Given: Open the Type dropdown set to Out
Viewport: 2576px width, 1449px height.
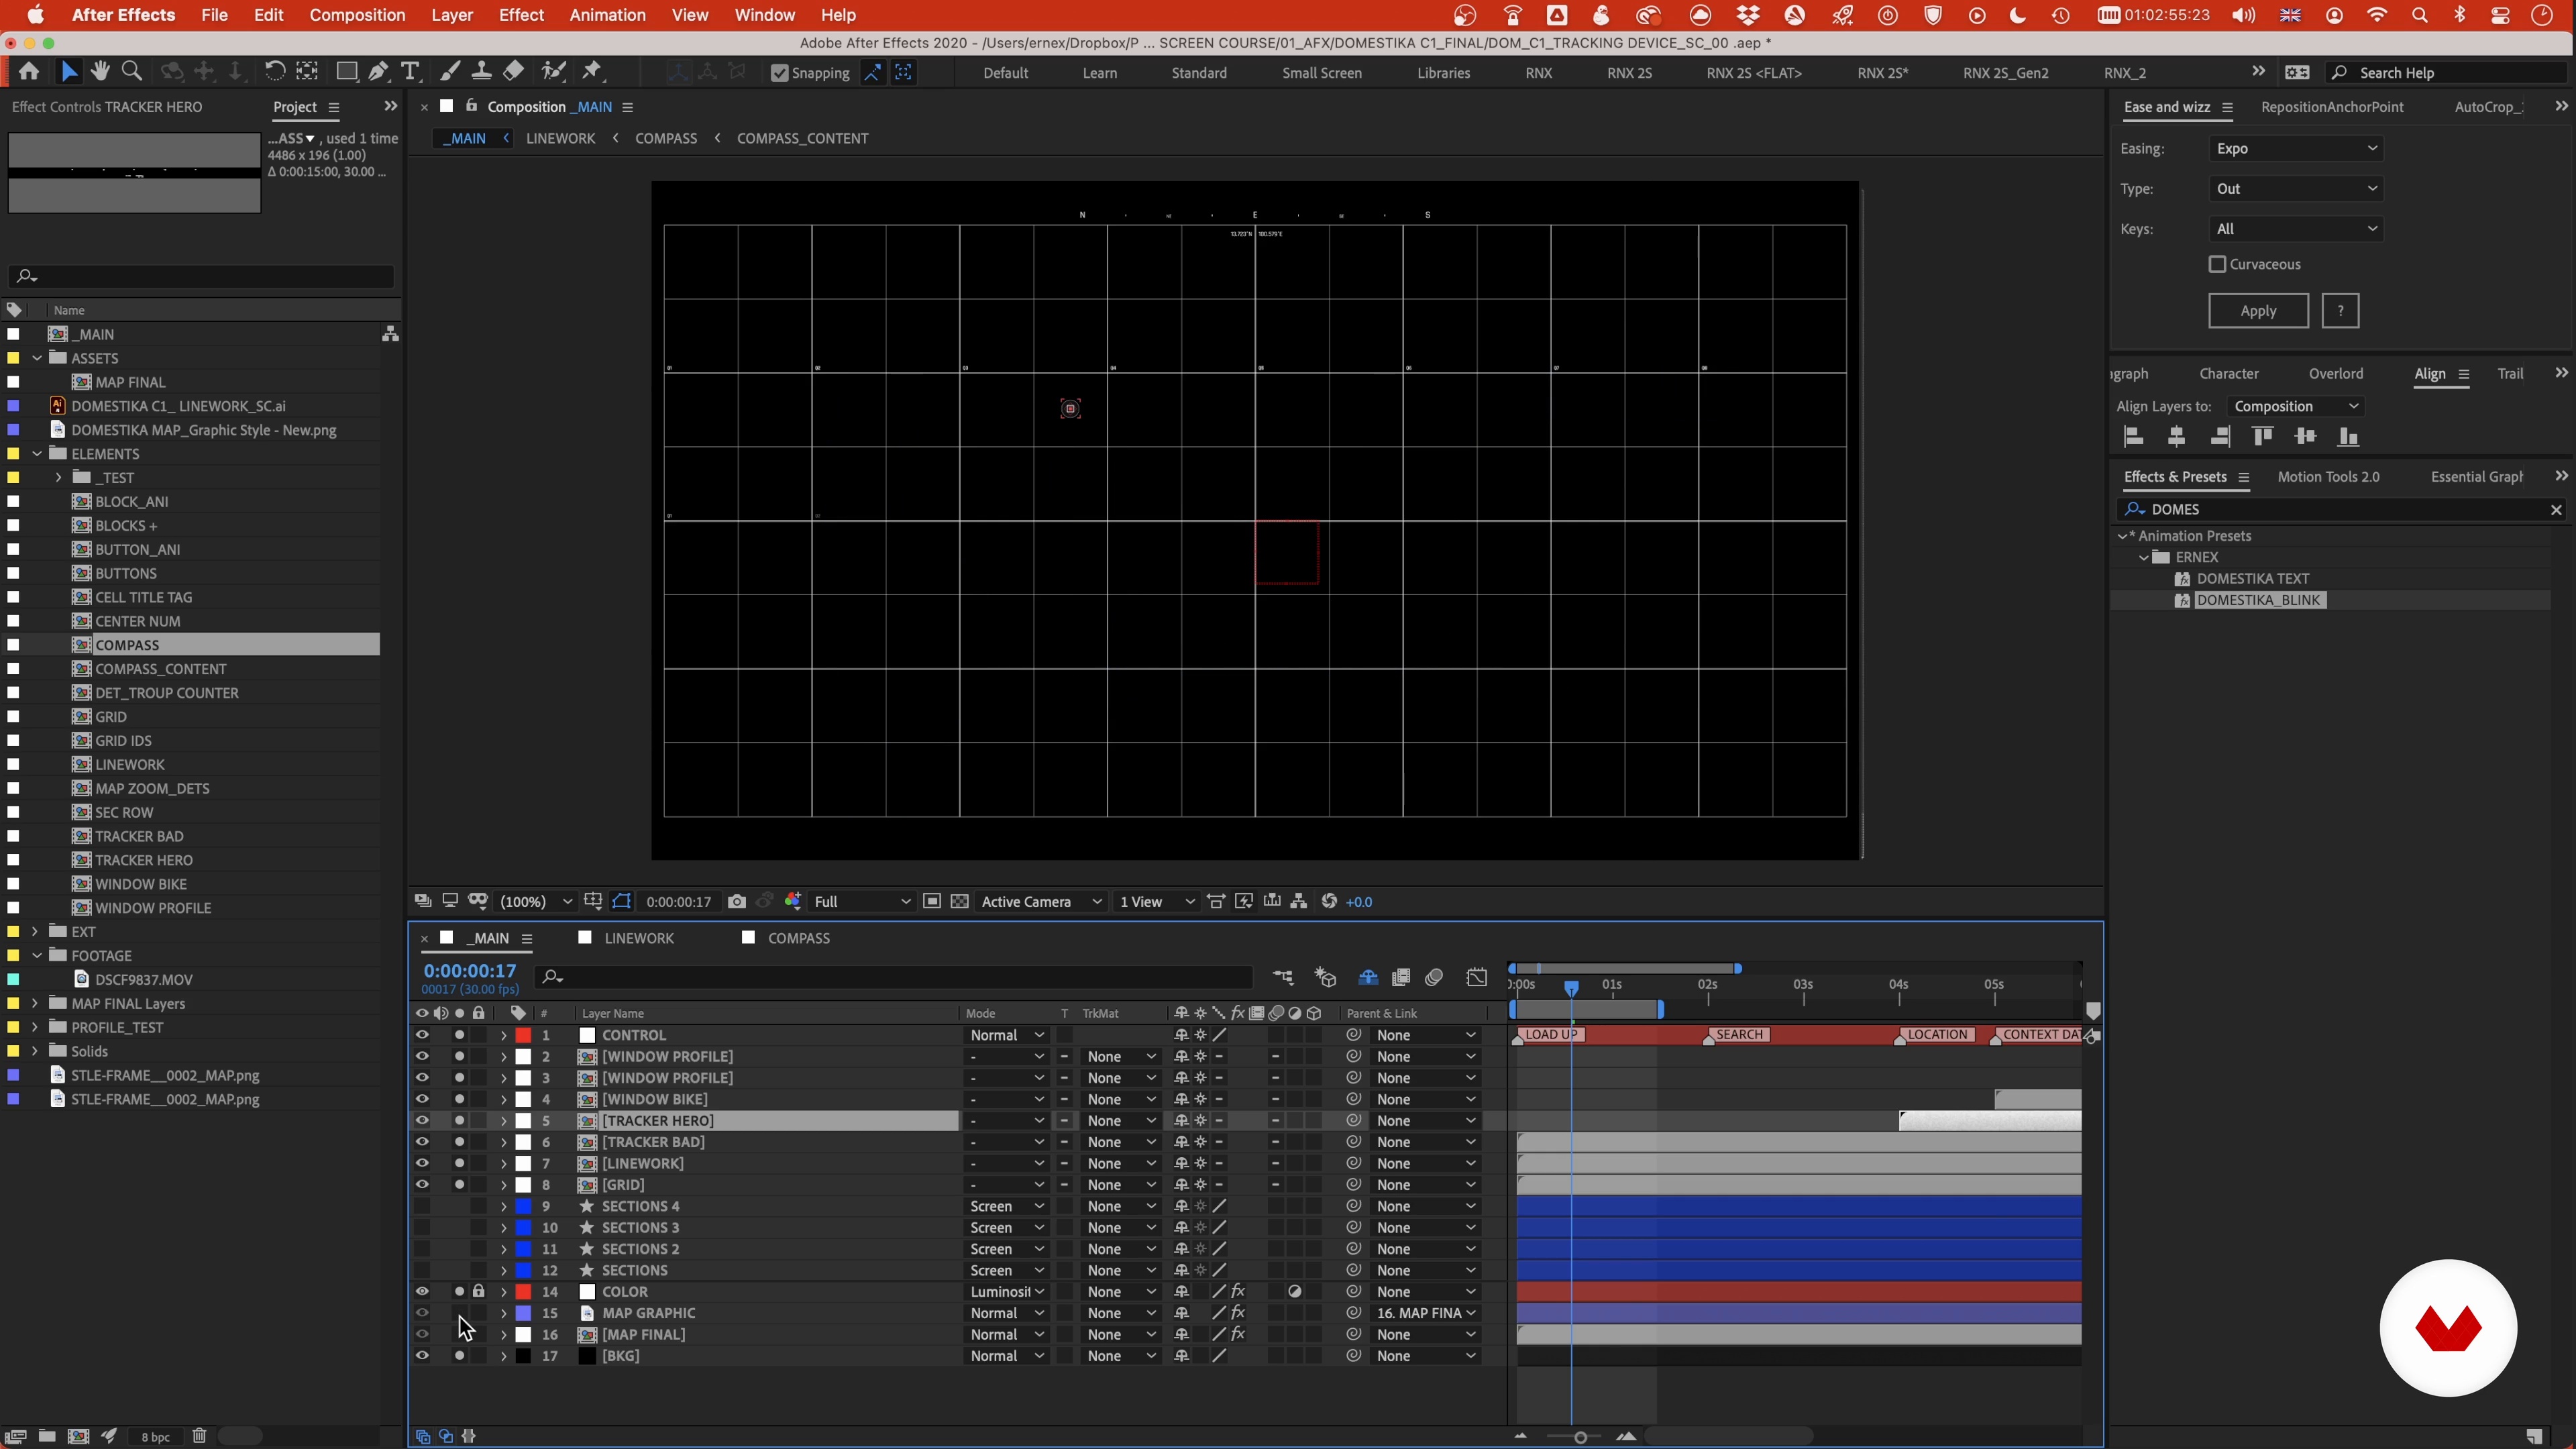Looking at the screenshot, I should click(x=2296, y=189).
